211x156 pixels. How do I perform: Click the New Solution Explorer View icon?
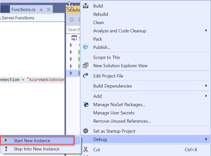pyautogui.click(x=86, y=65)
